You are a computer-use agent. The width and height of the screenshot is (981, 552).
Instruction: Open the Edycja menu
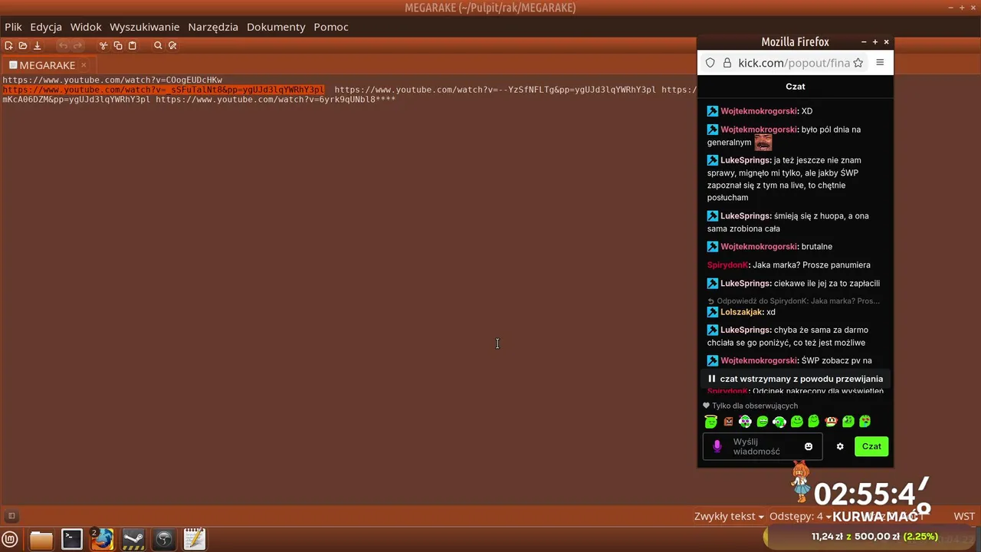[46, 27]
